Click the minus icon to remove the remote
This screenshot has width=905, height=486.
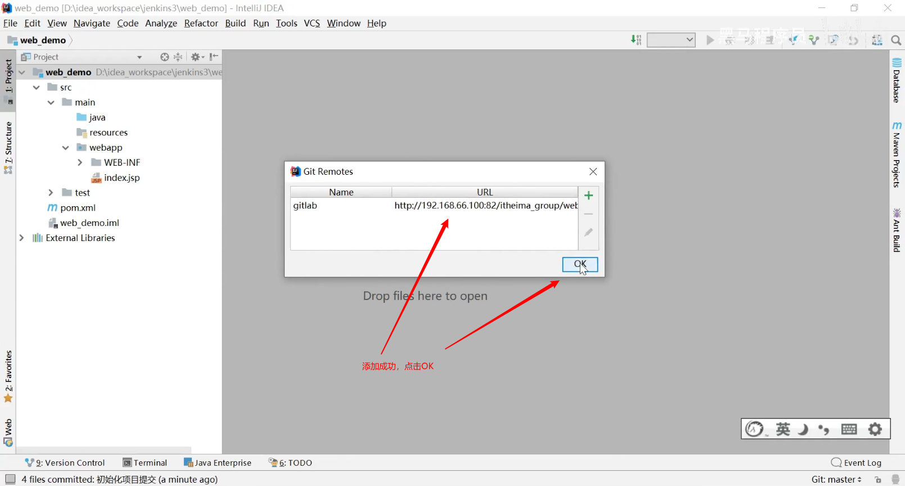click(589, 214)
